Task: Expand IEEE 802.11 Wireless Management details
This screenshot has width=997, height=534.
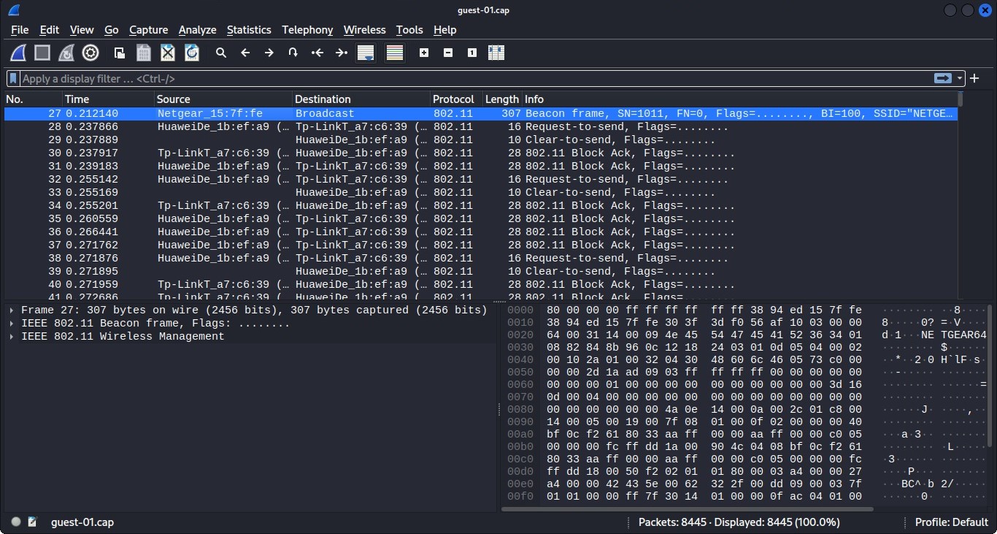Action: coord(12,337)
